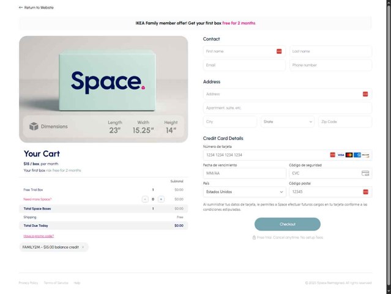Viewport: 391px width, 294px height.
Task: Focus the Código postal 12345 field
Action: [330, 192]
